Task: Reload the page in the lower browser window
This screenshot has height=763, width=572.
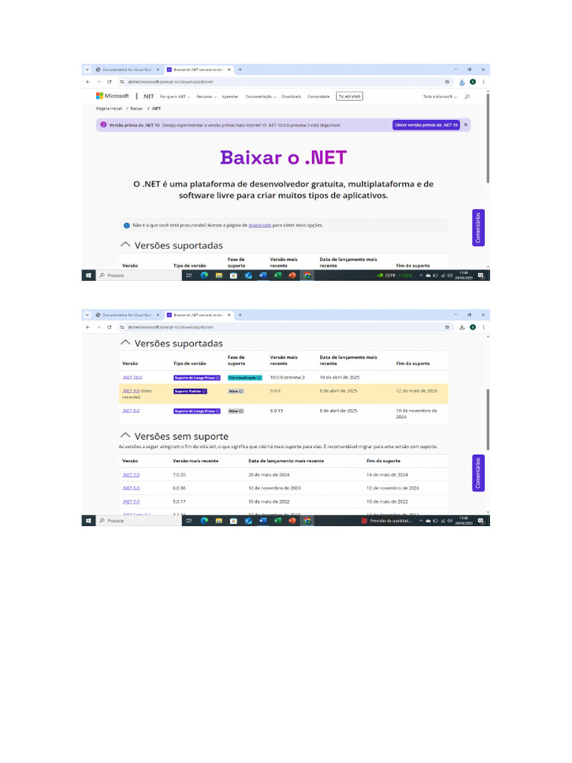Action: pyautogui.click(x=109, y=327)
